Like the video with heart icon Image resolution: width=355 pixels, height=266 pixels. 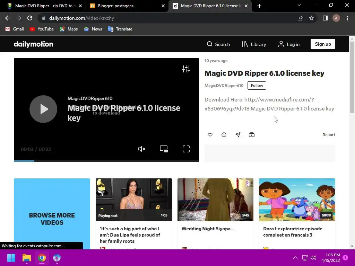pos(210,135)
